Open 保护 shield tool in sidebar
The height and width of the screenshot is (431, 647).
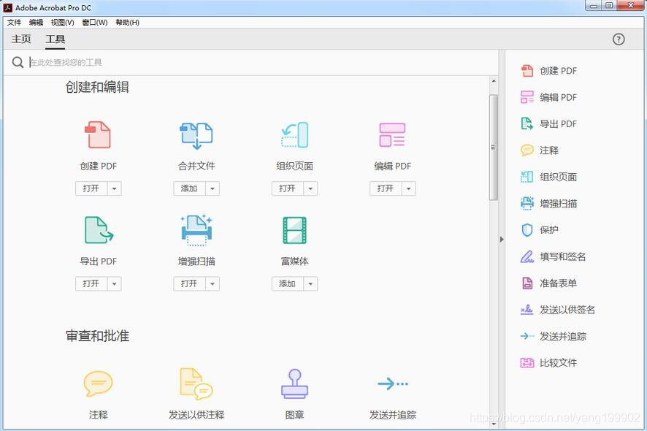(540, 230)
